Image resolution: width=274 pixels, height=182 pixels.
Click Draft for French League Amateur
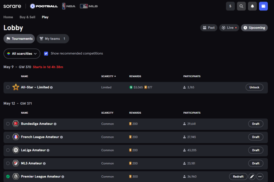[x=256, y=137]
